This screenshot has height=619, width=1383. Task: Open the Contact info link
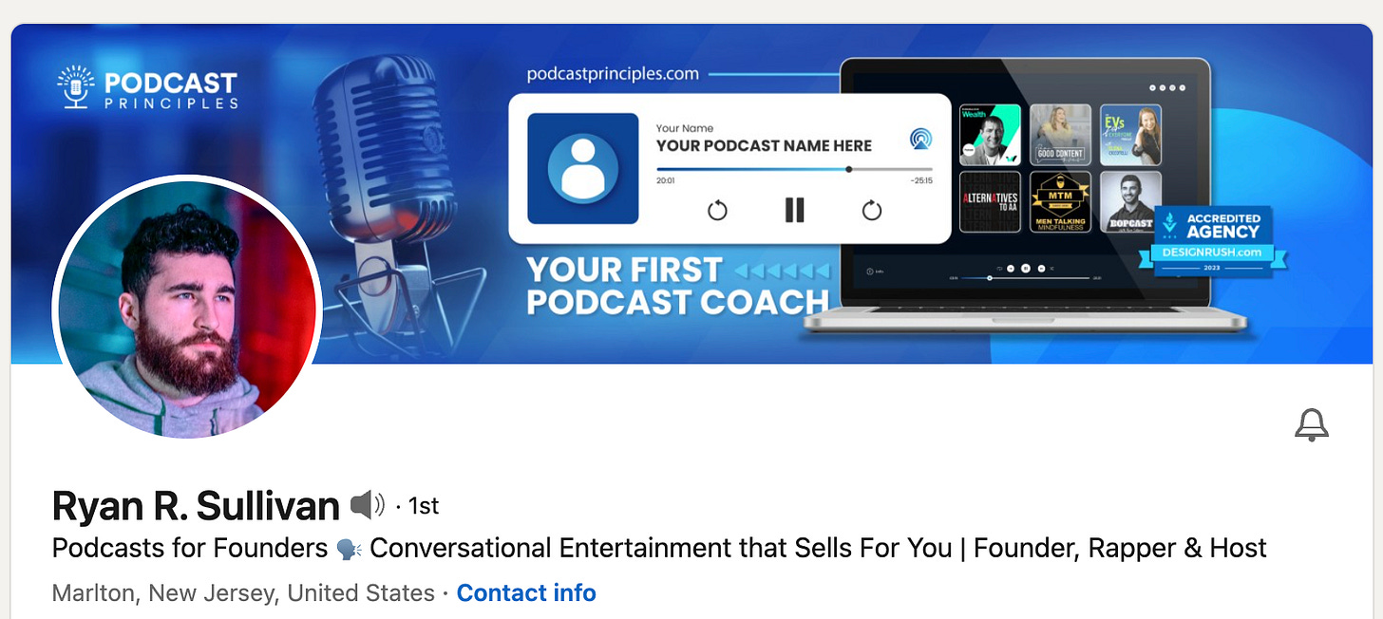coord(526,593)
